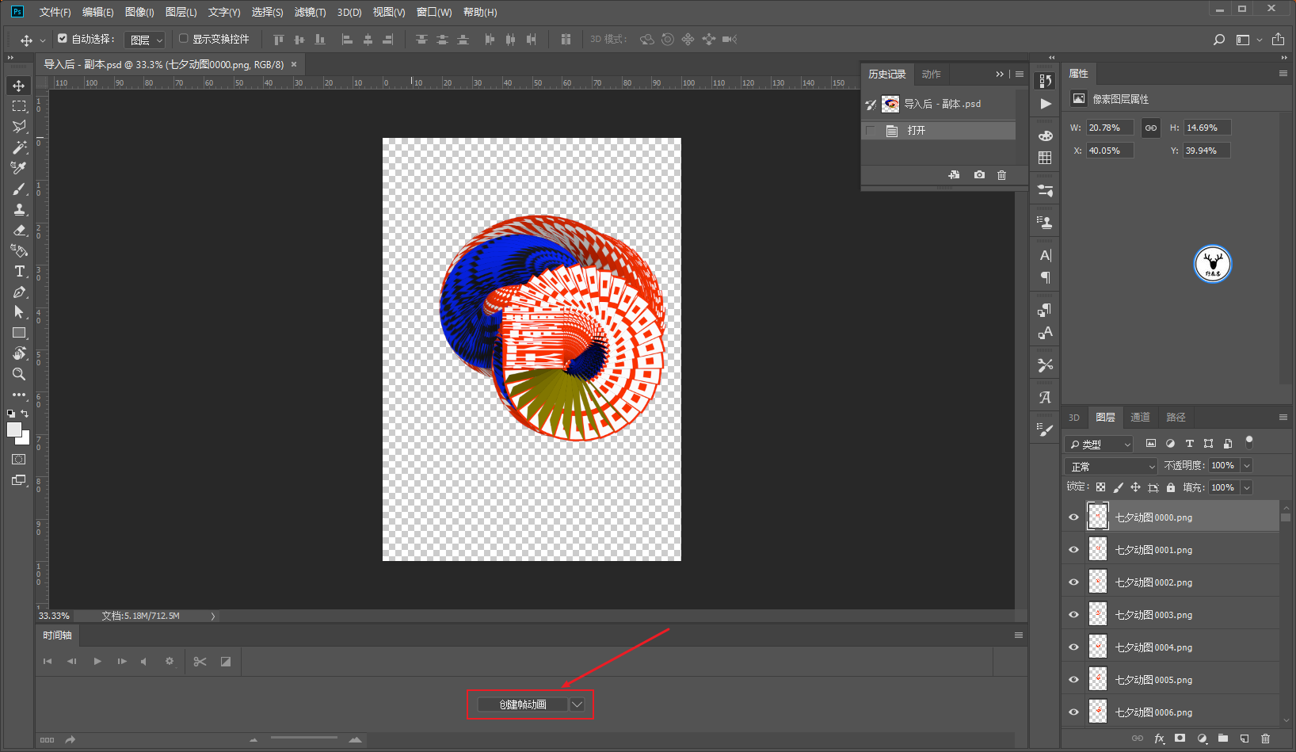Open the 滤镜(T) menu
Viewport: 1296px width, 752px height.
[x=310, y=12]
